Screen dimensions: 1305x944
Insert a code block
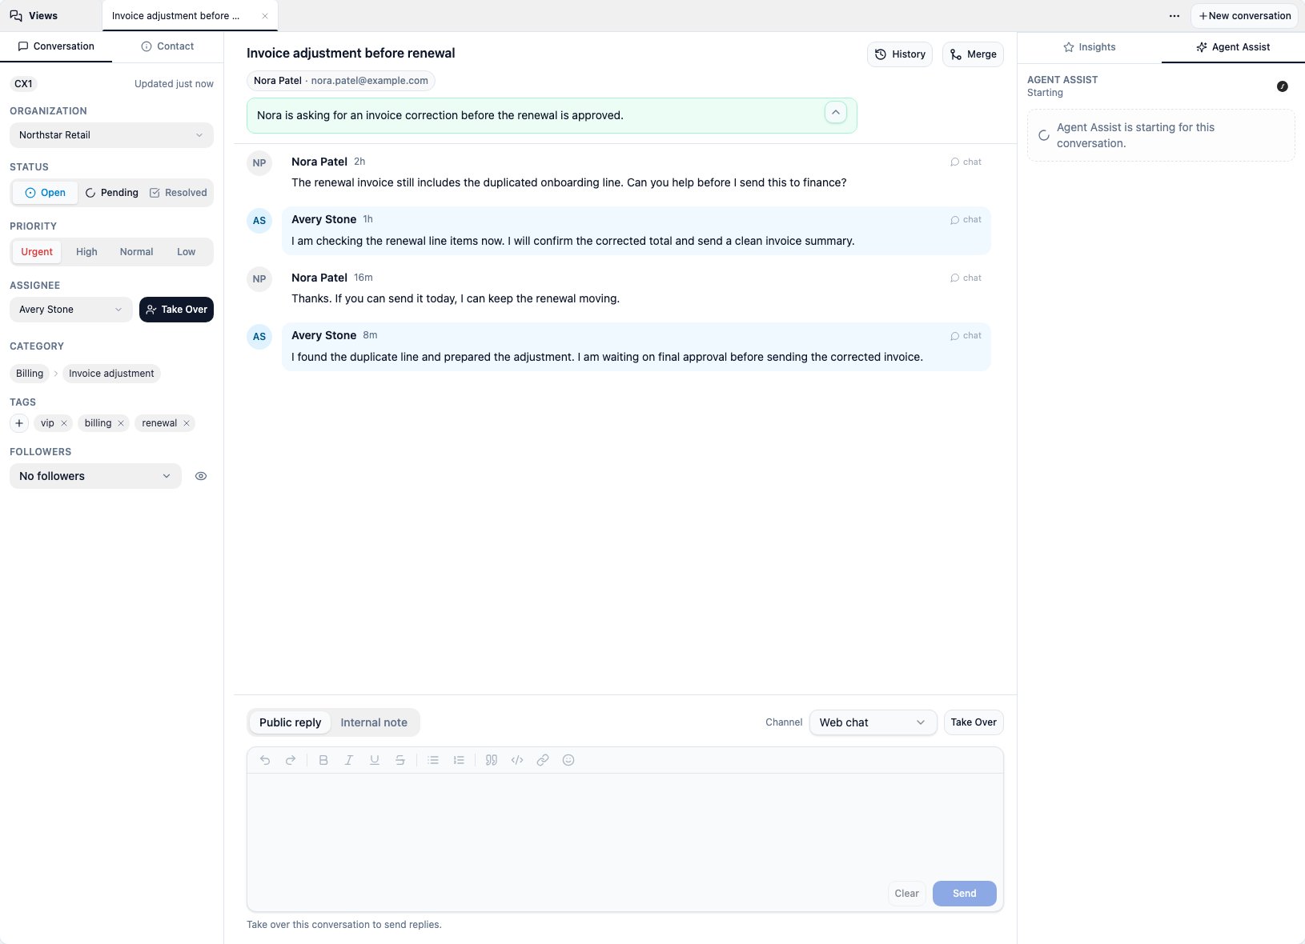pyautogui.click(x=517, y=760)
